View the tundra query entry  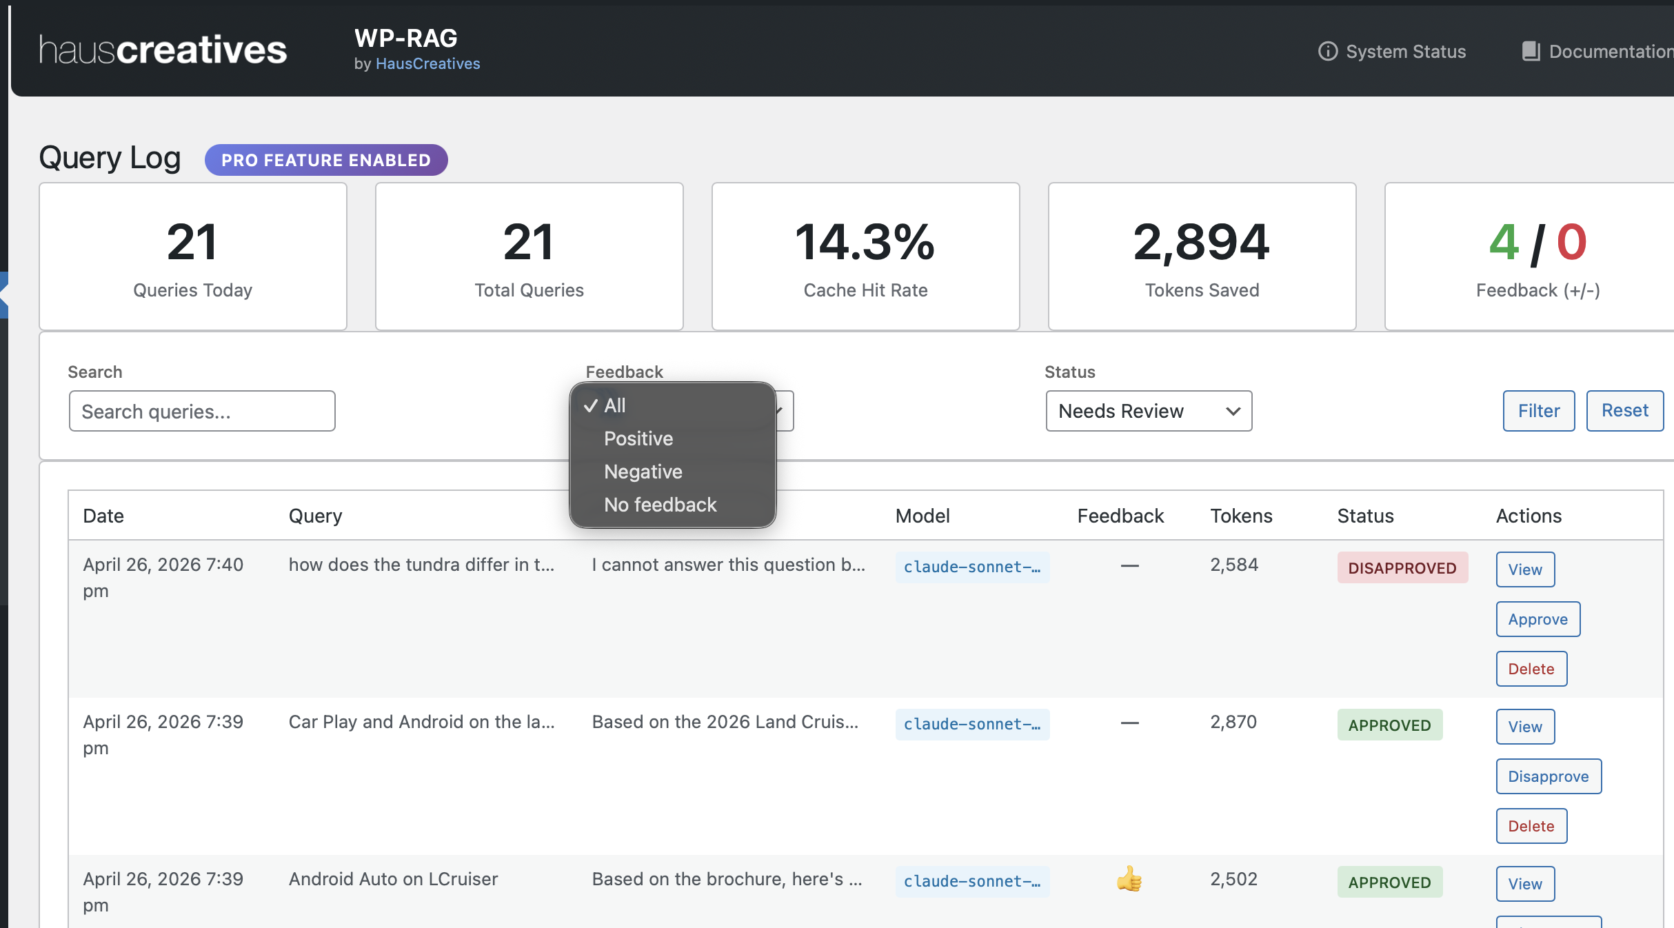pyautogui.click(x=1525, y=569)
